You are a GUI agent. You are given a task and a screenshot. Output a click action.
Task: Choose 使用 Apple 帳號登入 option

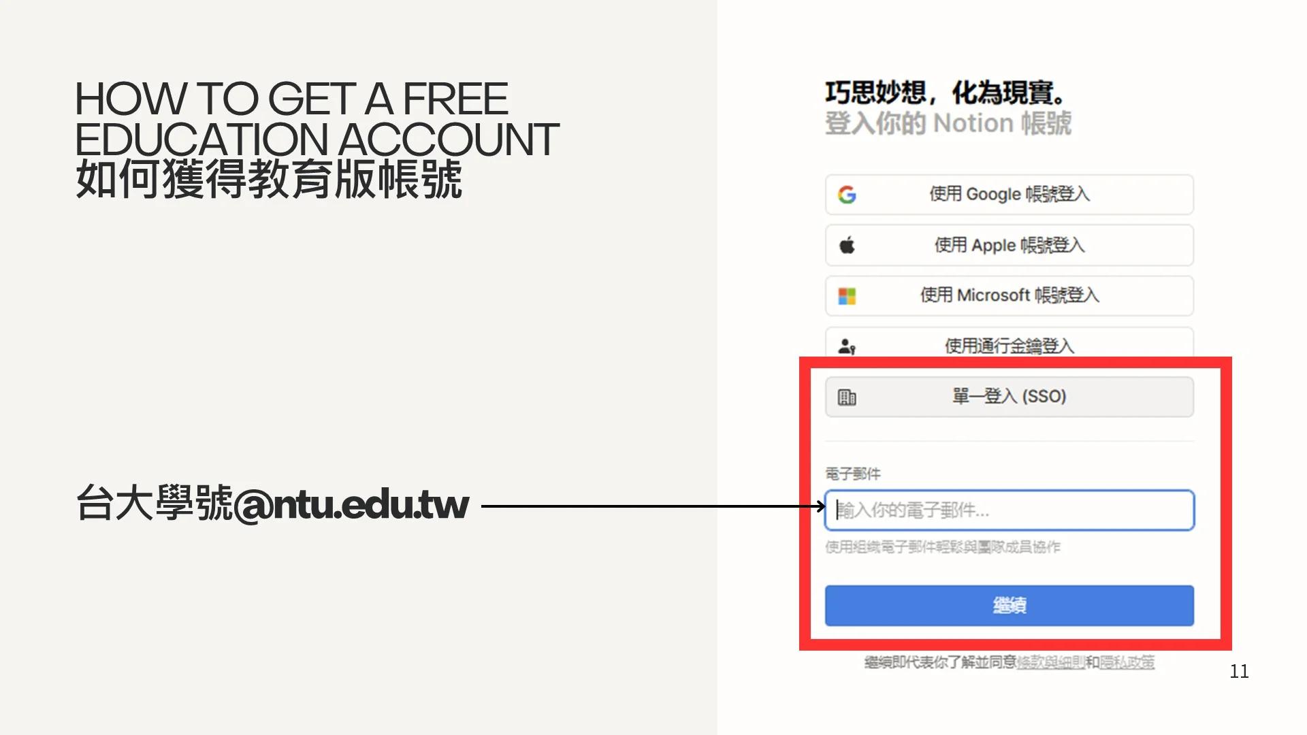[x=1010, y=245]
